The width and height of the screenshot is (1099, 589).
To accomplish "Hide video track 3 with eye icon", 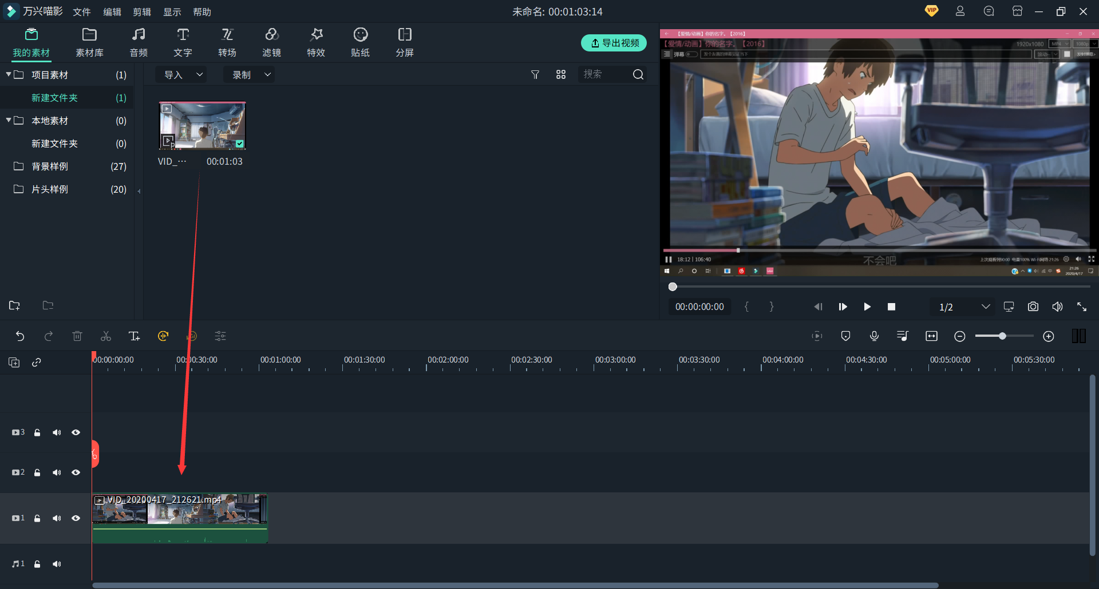I will click(x=76, y=432).
